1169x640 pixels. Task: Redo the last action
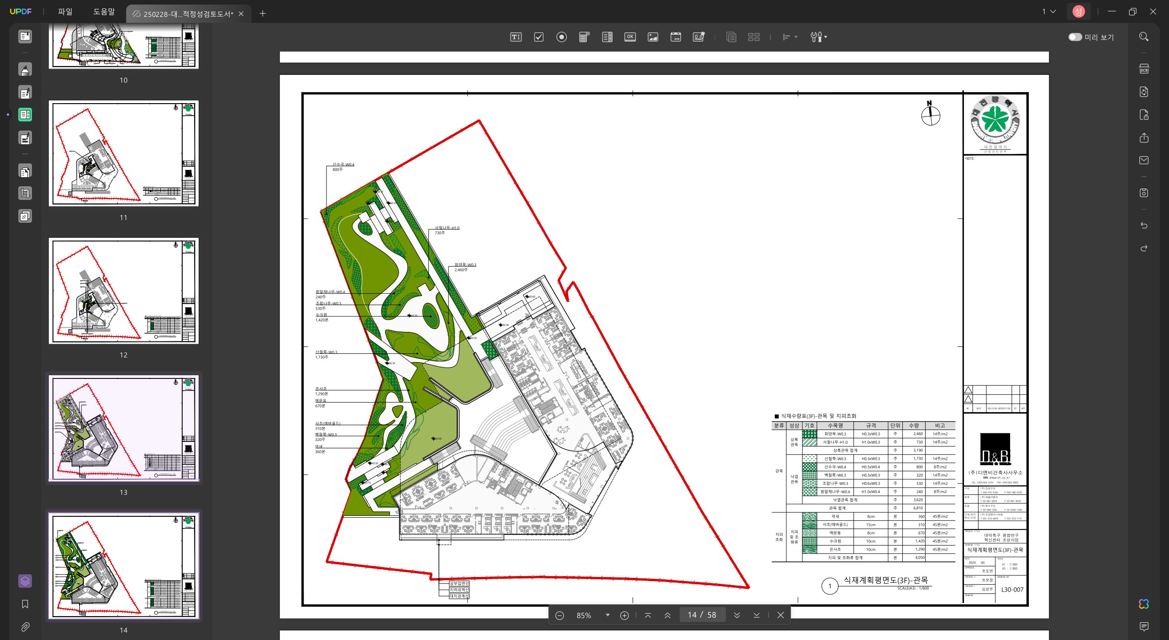click(x=1144, y=248)
